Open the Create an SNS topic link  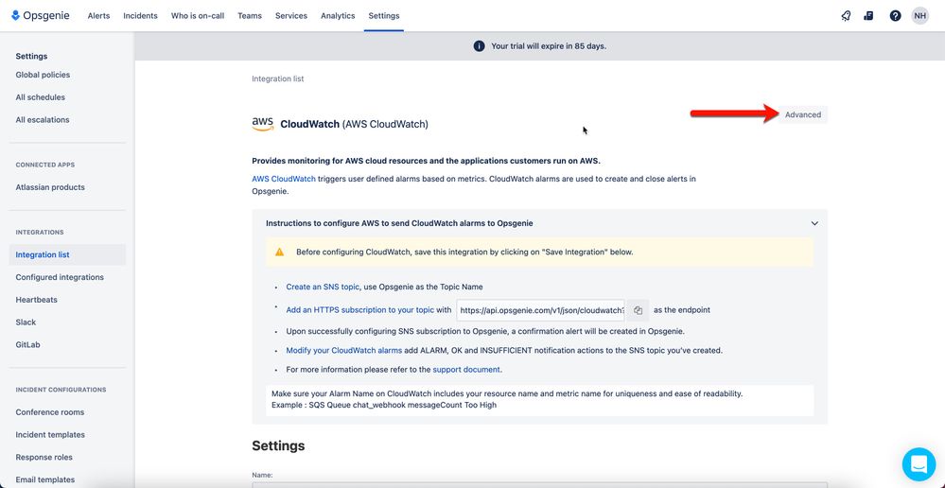tap(323, 287)
